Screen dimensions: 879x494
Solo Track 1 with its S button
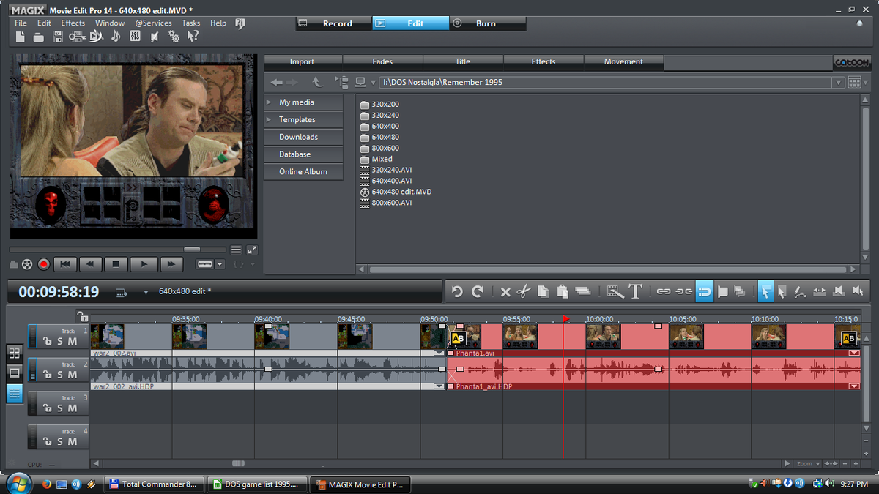60,341
